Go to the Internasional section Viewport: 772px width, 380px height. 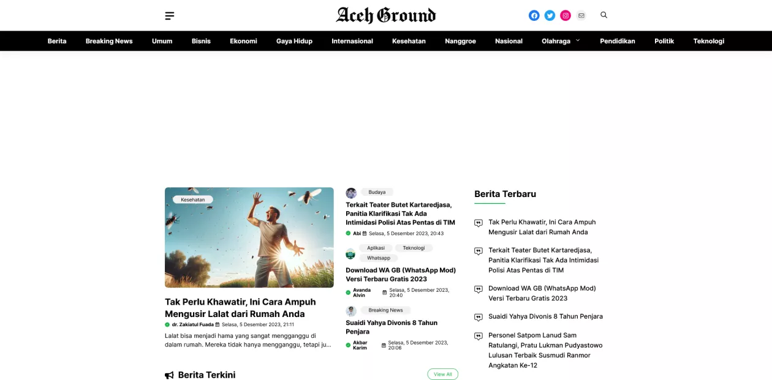pyautogui.click(x=352, y=41)
